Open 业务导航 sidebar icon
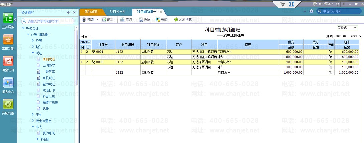 [x=8, y=18]
